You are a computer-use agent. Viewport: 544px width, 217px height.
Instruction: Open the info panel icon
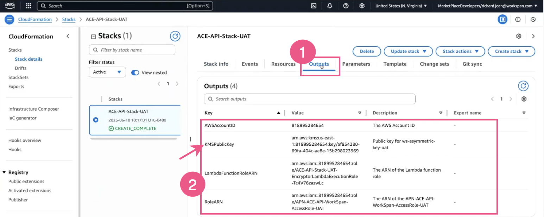tap(518, 20)
